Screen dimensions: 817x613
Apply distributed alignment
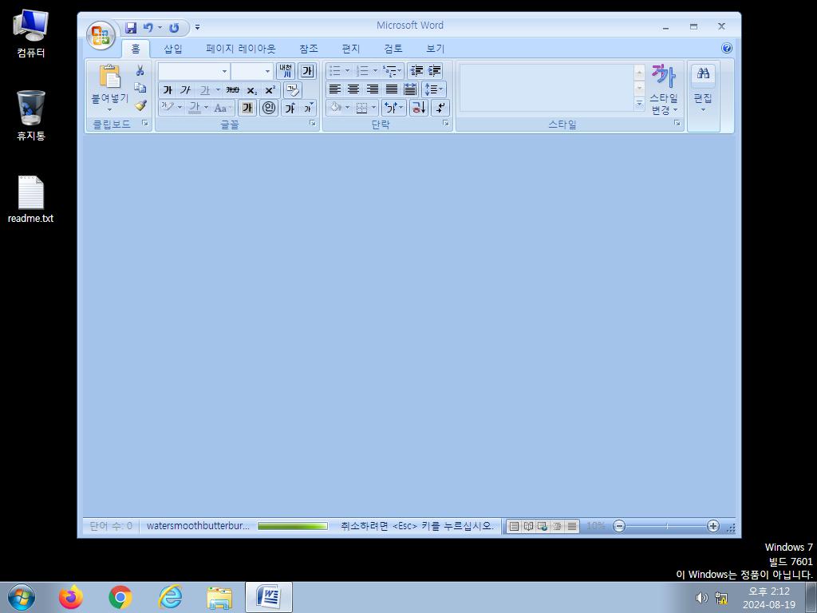click(x=410, y=89)
